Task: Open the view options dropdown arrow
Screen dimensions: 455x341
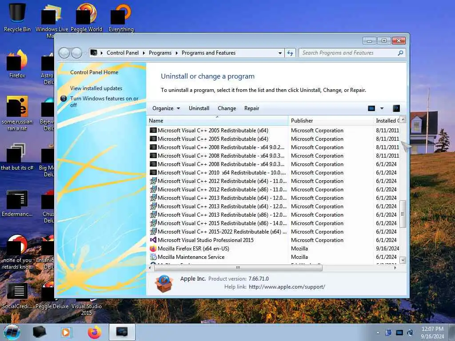Action: click(x=382, y=108)
